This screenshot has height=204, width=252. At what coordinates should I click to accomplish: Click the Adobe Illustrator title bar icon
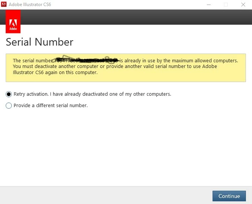click(4, 4)
